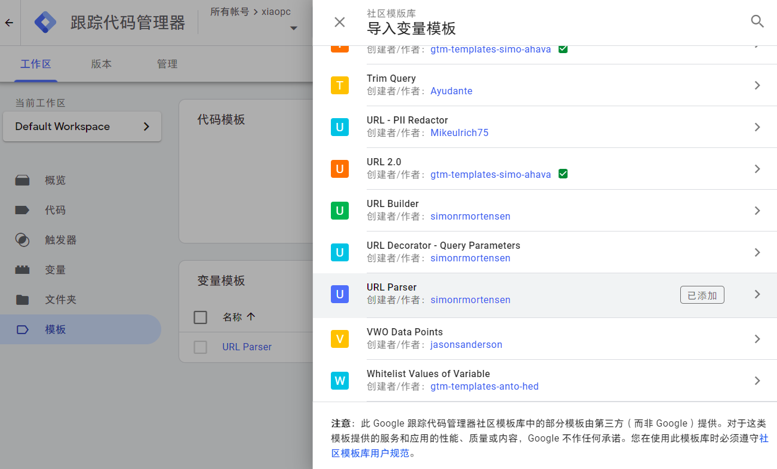
Task: Expand the URL 2.0 template chevron
Action: point(757,169)
